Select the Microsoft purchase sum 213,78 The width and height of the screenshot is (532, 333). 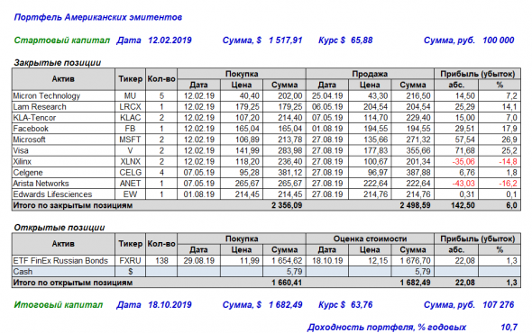[289, 139]
